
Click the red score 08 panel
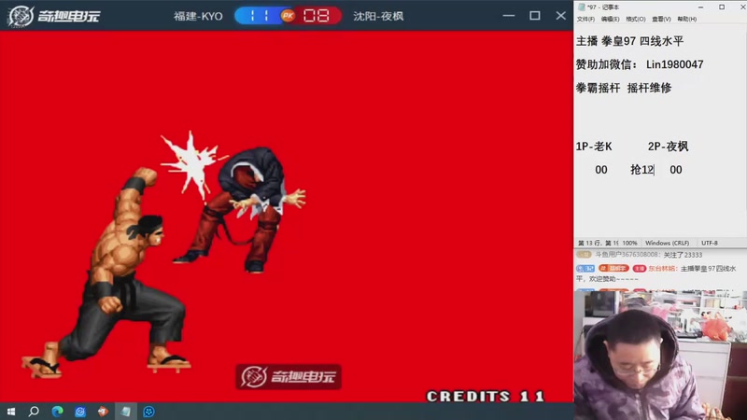317,16
